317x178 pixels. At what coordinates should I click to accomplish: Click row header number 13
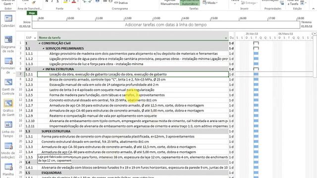(20, 105)
